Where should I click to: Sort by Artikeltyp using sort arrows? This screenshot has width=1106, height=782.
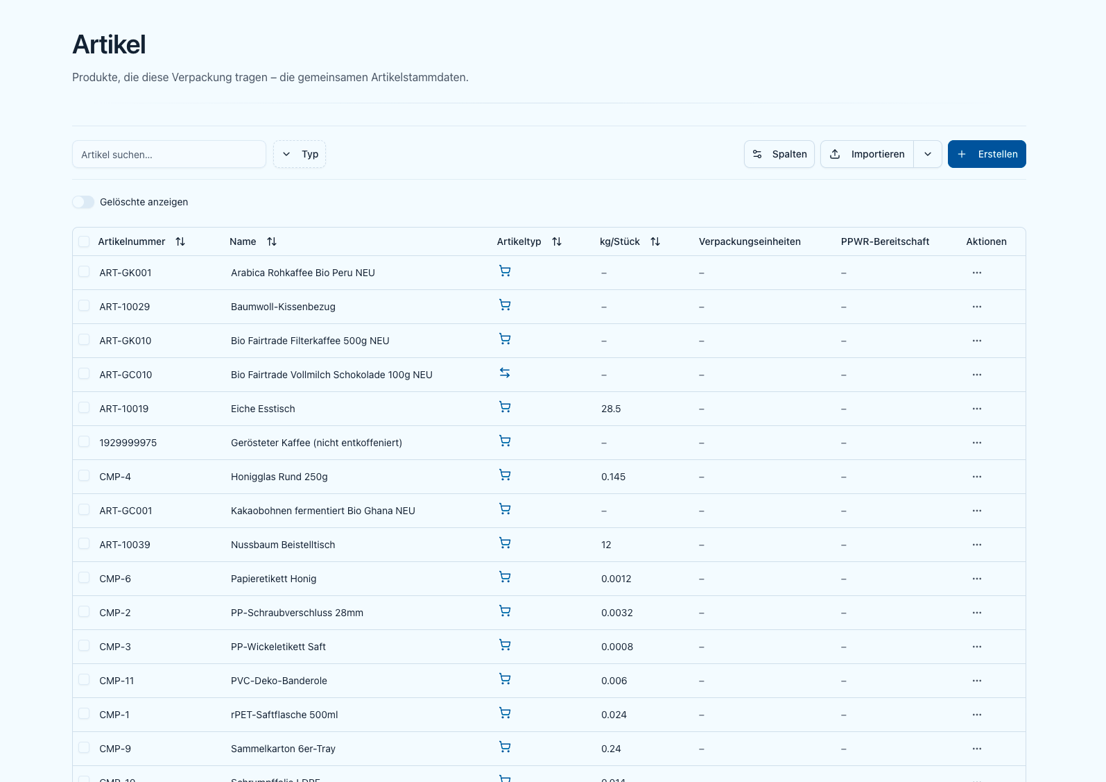[x=557, y=241]
